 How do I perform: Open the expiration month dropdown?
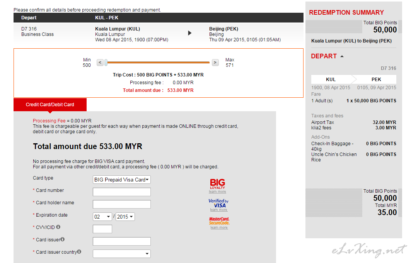pos(102,217)
